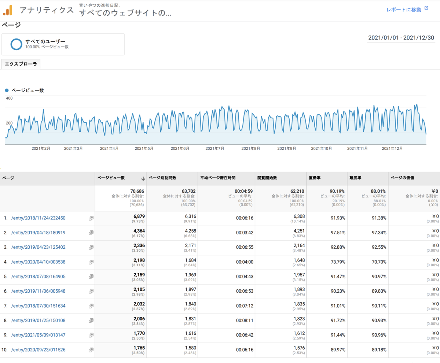
Task: Sort by ページ column header
Action: (47, 178)
